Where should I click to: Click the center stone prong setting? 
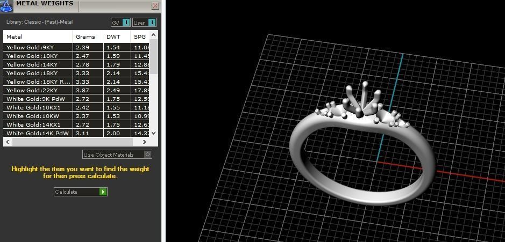click(x=362, y=100)
